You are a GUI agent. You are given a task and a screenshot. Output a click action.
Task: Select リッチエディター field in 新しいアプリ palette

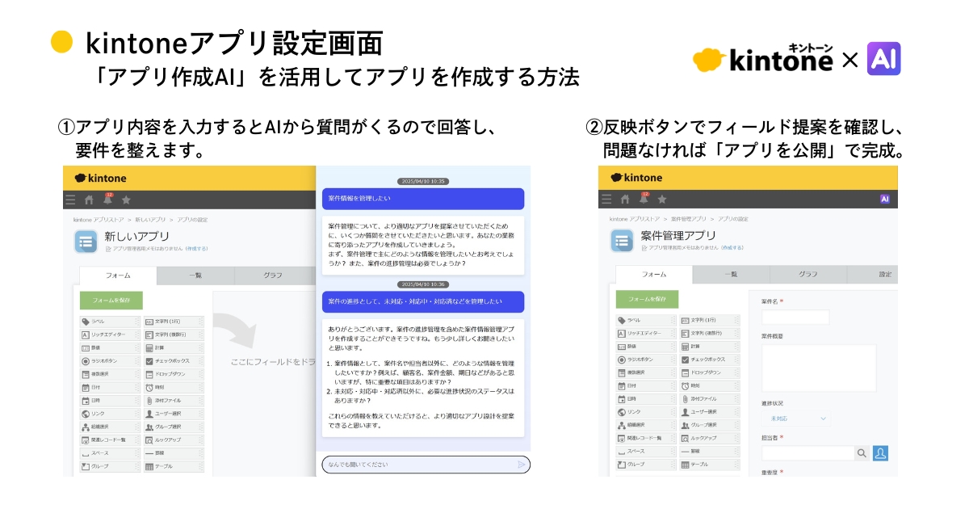tap(110, 334)
